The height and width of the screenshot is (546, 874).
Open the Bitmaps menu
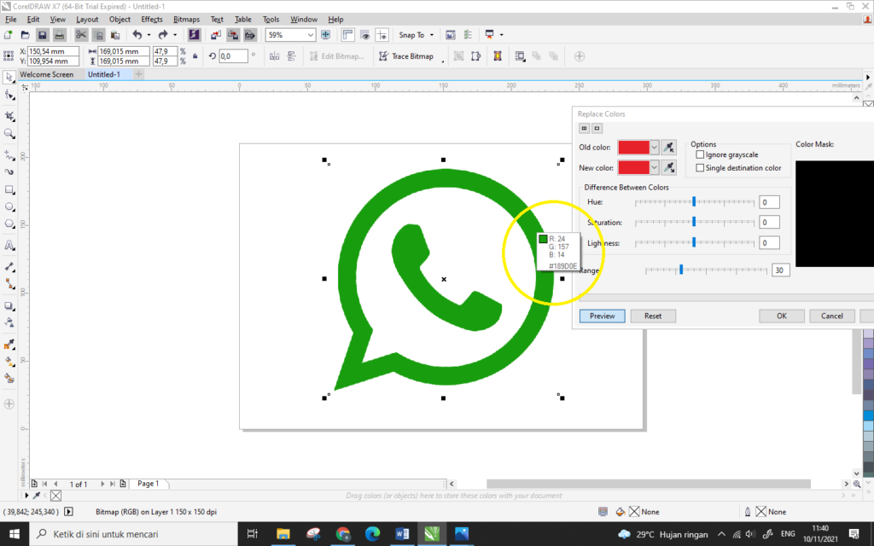(186, 19)
